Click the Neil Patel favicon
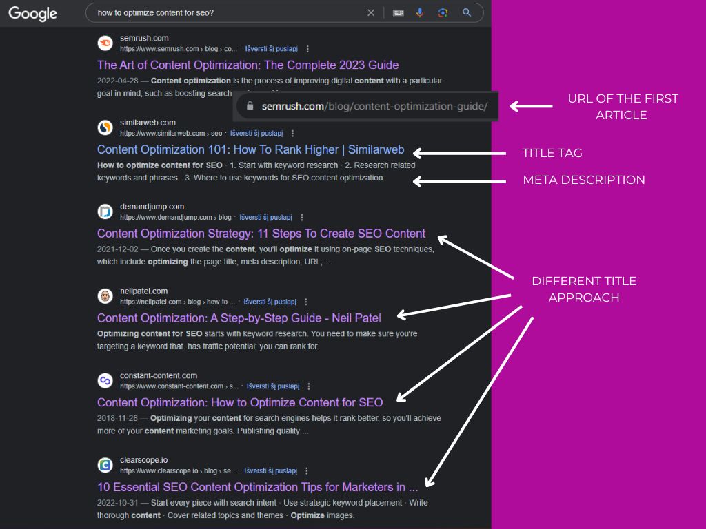The image size is (706, 529). pyautogui.click(x=105, y=296)
